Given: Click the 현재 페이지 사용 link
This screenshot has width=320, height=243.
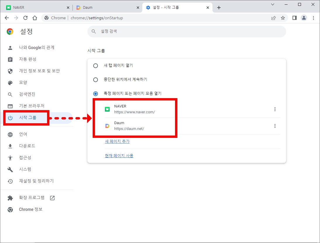Looking at the screenshot, I should click(119, 156).
